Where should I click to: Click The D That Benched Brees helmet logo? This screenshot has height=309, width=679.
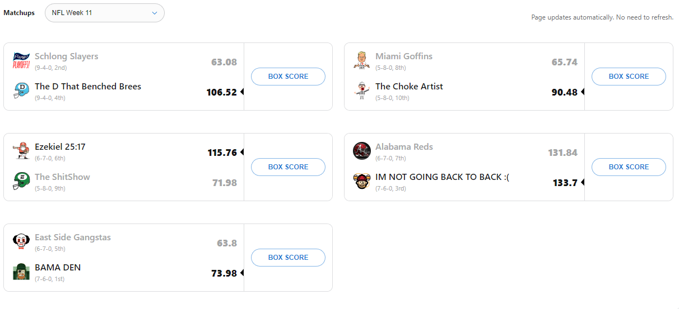[x=21, y=91]
